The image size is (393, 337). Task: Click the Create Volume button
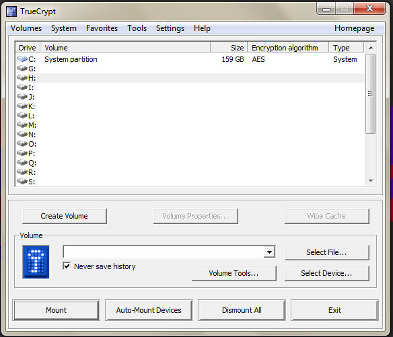(x=65, y=216)
